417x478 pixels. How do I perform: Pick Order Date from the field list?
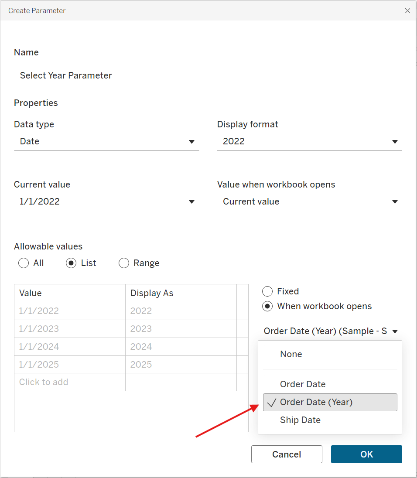click(x=303, y=384)
